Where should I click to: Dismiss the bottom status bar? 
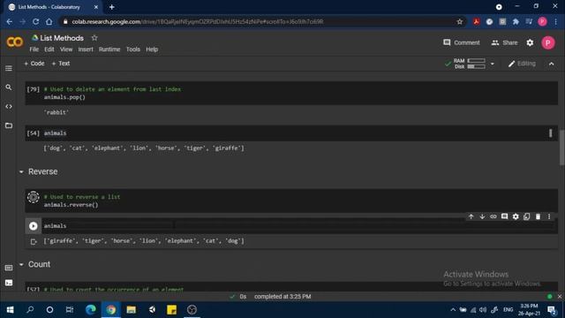point(559,297)
